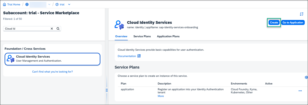The height and width of the screenshot is (105, 308).
Task: Click the globe icon in the breadcrumb
Action: point(27,4)
